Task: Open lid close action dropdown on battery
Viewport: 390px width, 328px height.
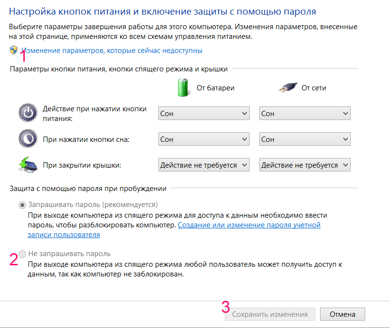Action: point(203,165)
